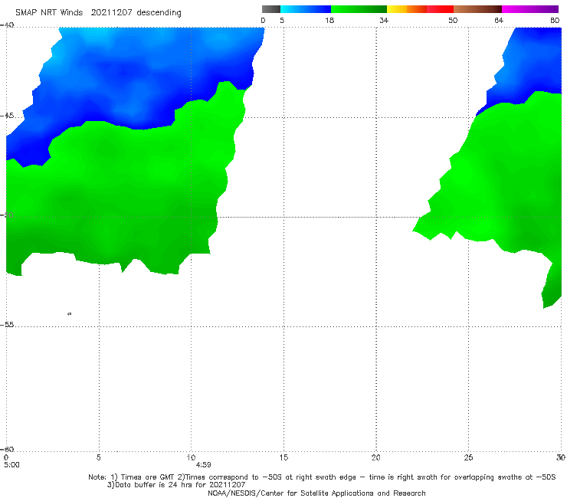This screenshot has height=498, width=567.
Task: Click the color bar scale label "50"
Action: click(x=453, y=21)
